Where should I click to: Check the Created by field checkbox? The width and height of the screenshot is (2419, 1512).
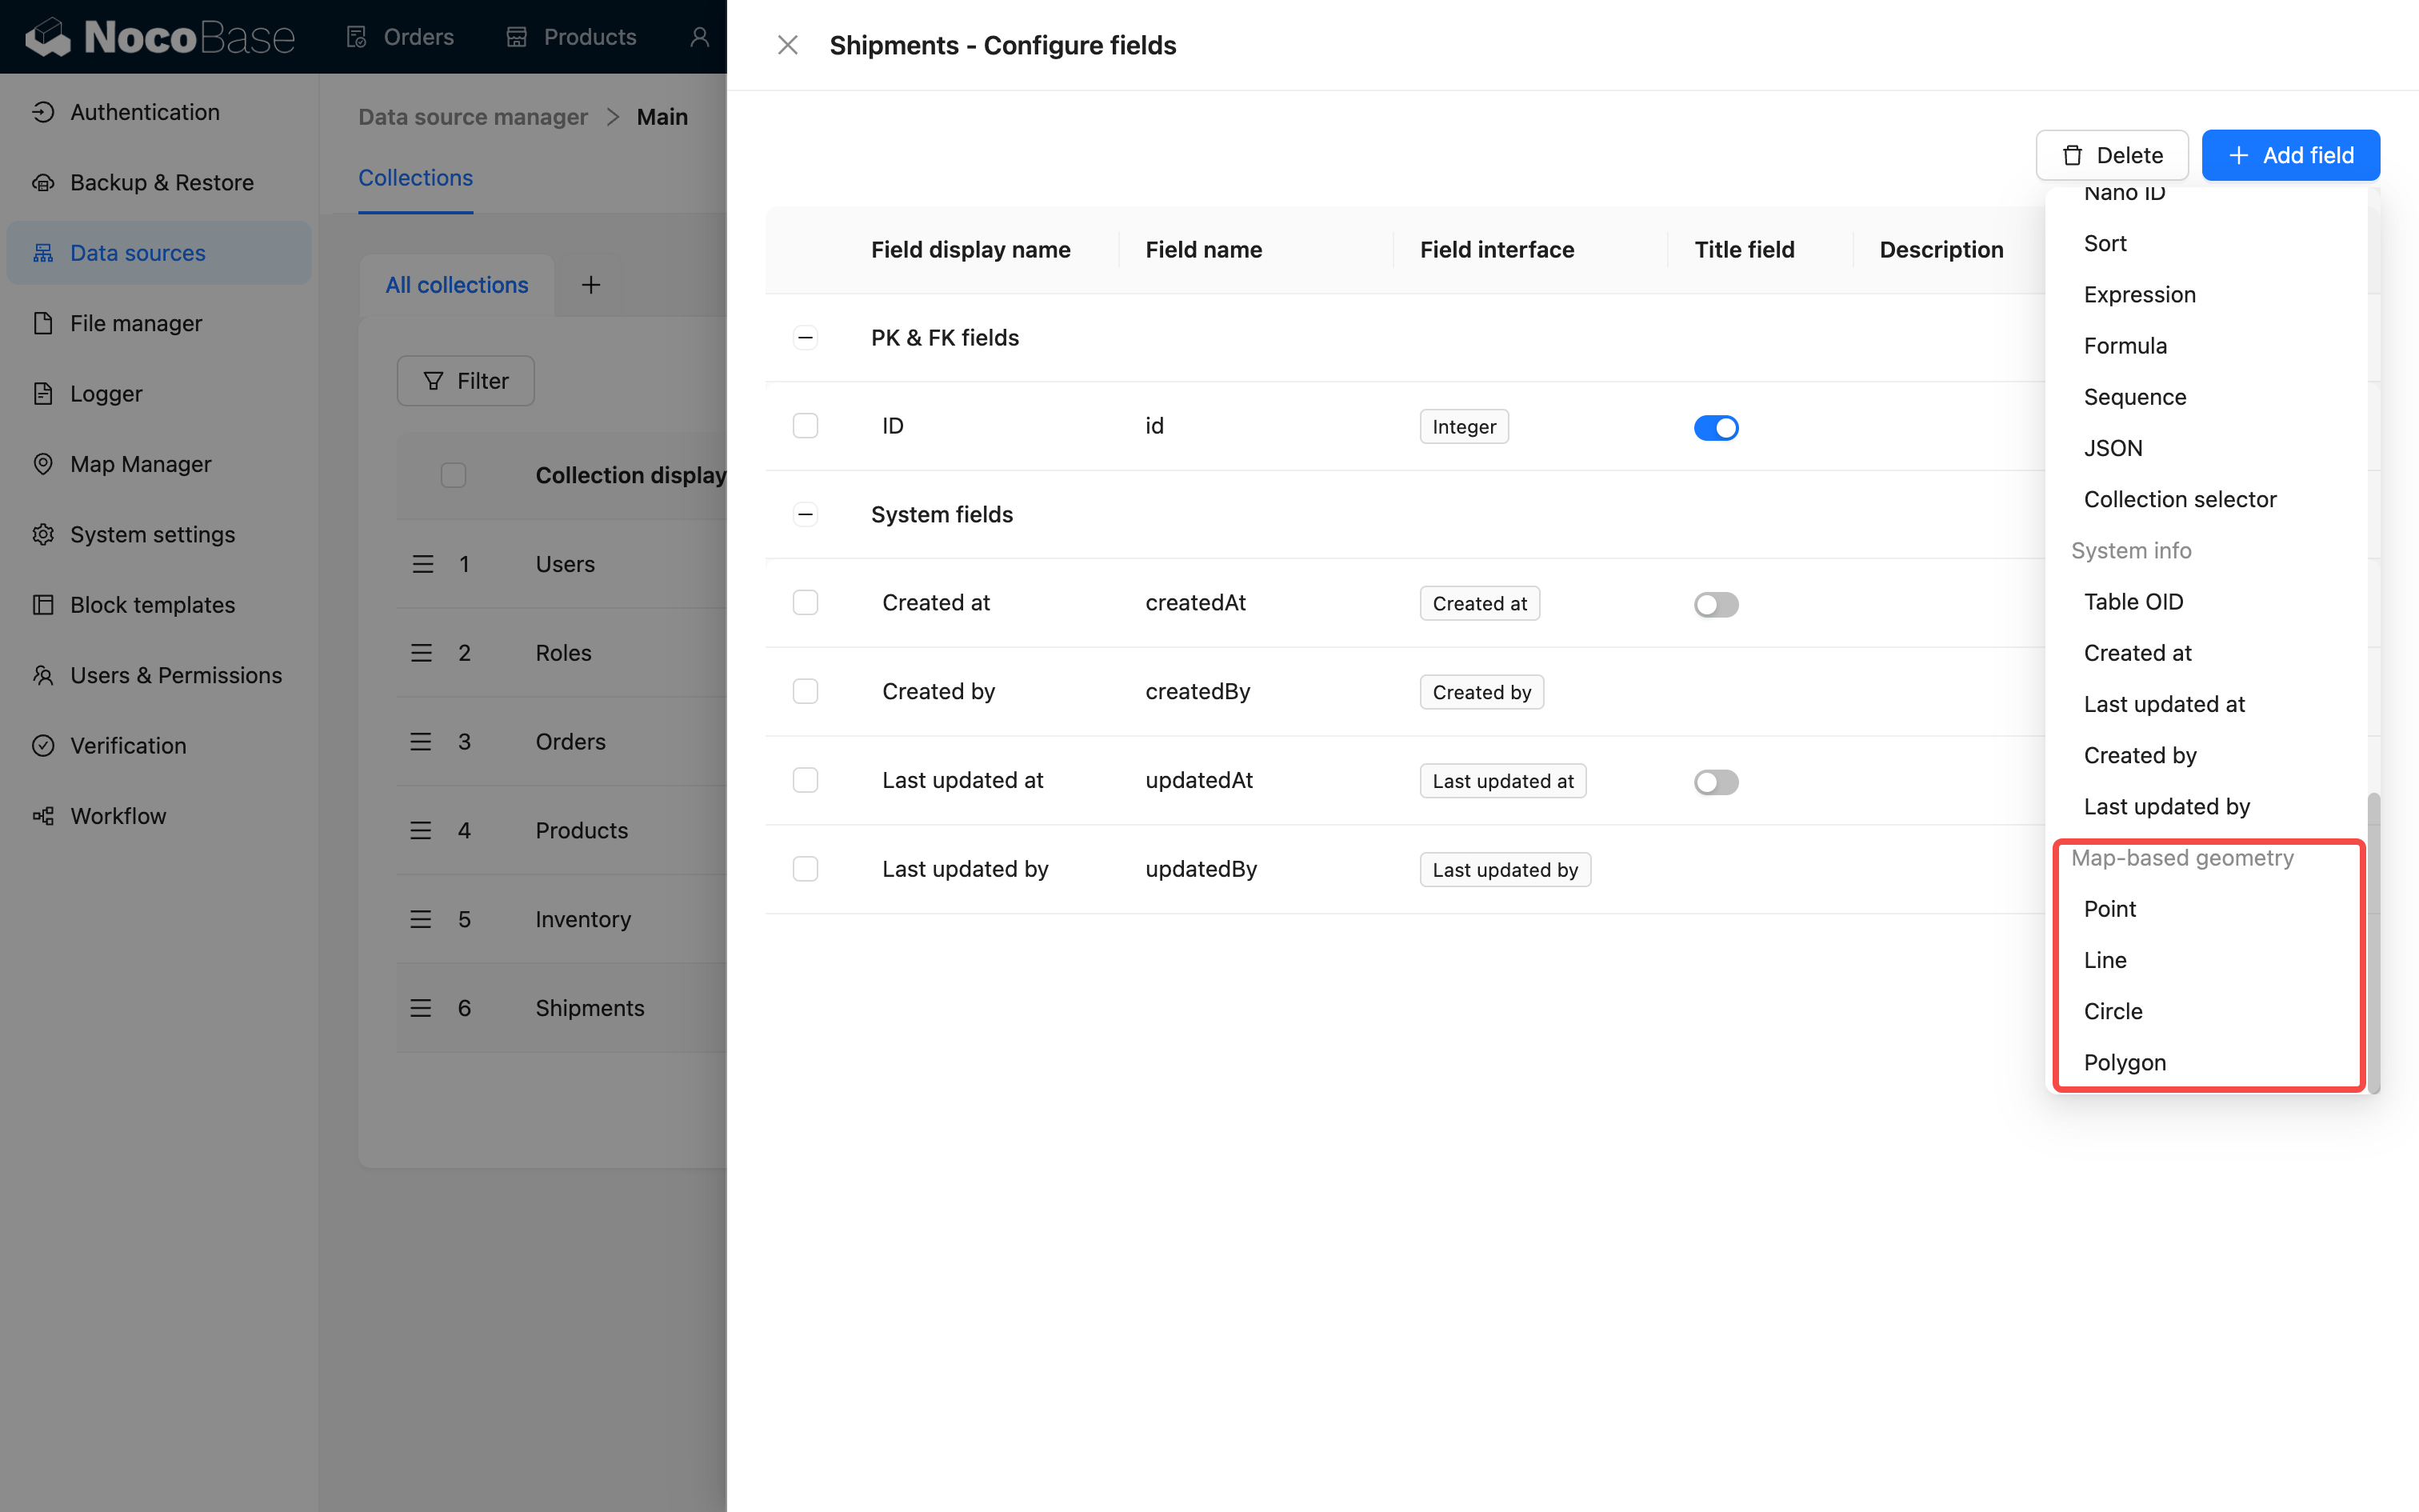806,691
